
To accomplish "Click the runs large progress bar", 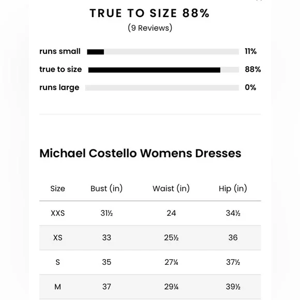I will click(x=162, y=87).
